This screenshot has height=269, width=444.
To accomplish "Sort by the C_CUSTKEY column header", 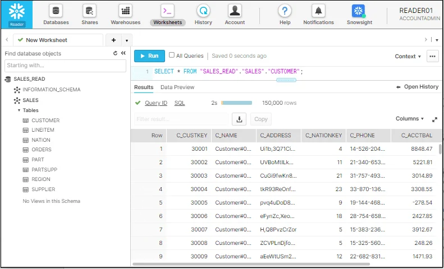I will pyautogui.click(x=189, y=136).
